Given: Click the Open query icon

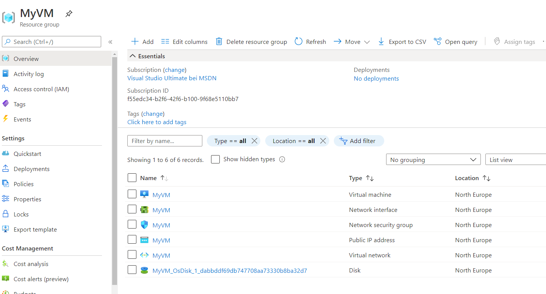Looking at the screenshot, I should pos(438,42).
